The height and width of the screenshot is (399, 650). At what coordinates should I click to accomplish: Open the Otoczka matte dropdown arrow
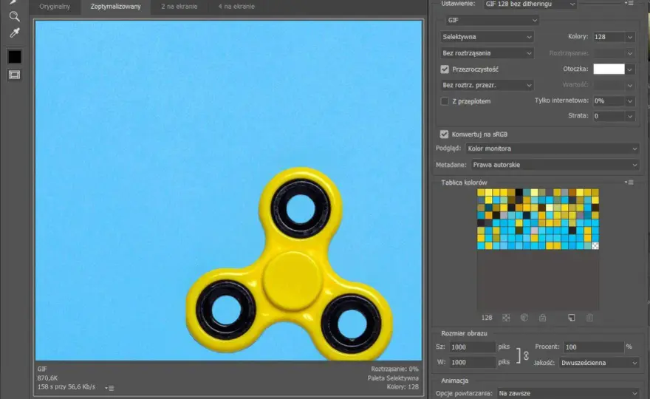tap(629, 69)
